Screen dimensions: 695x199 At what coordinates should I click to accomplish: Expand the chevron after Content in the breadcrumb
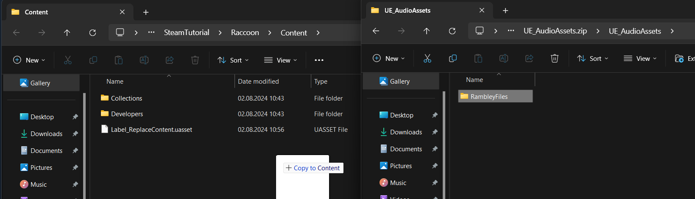click(x=318, y=33)
